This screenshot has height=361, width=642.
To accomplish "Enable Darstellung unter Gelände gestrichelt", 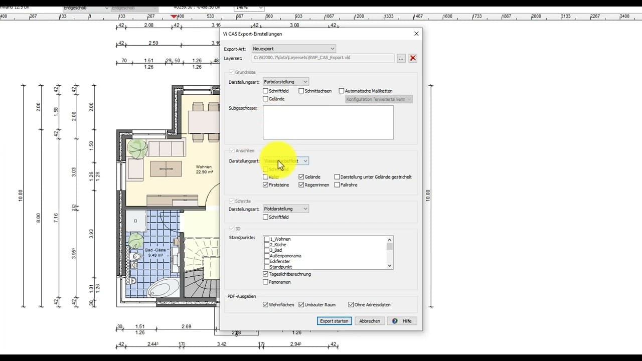I will click(x=337, y=177).
